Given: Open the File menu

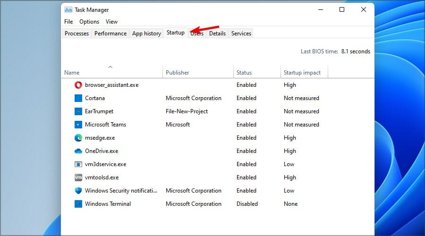Looking at the screenshot, I should point(68,22).
